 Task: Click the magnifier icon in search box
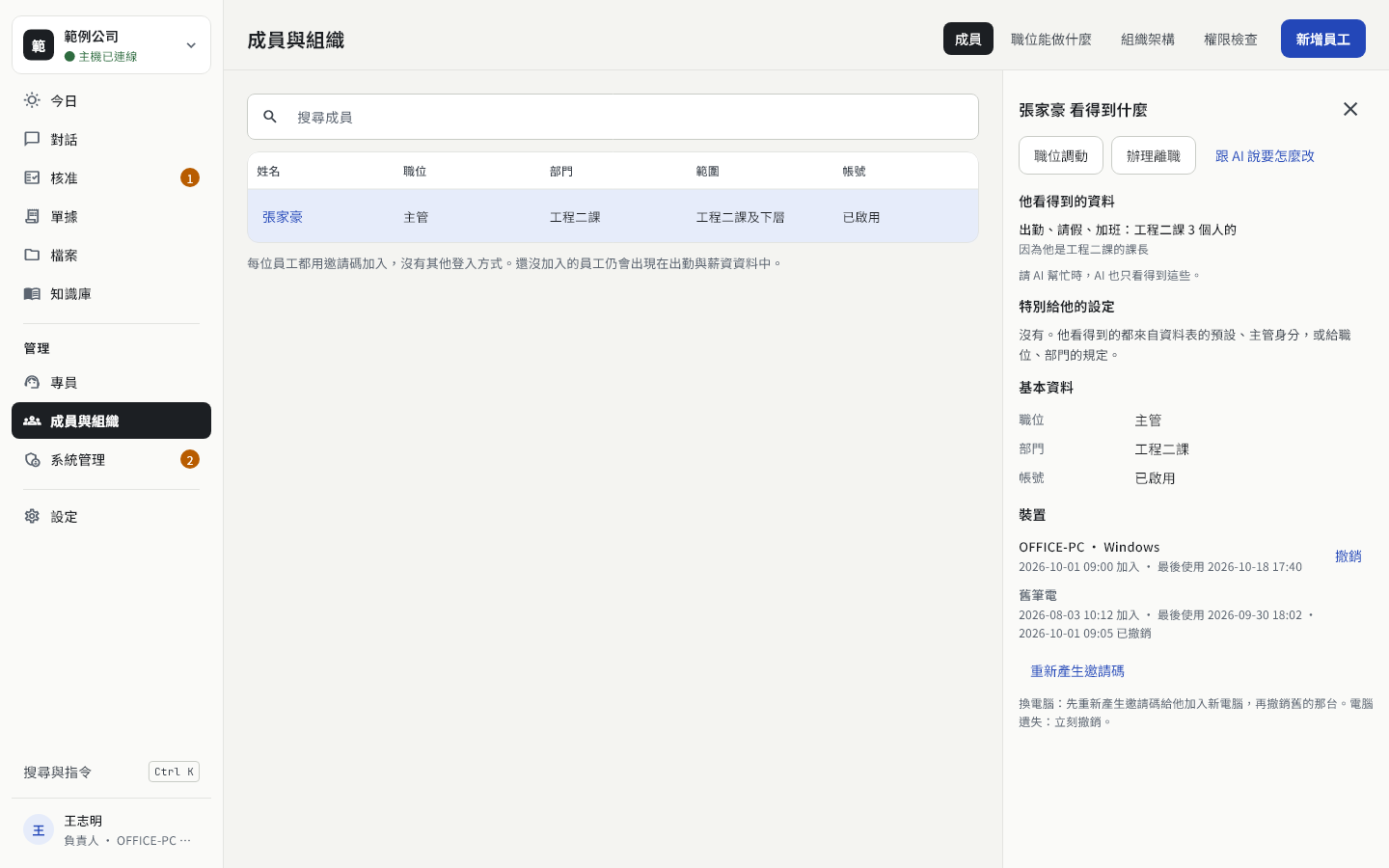(270, 117)
